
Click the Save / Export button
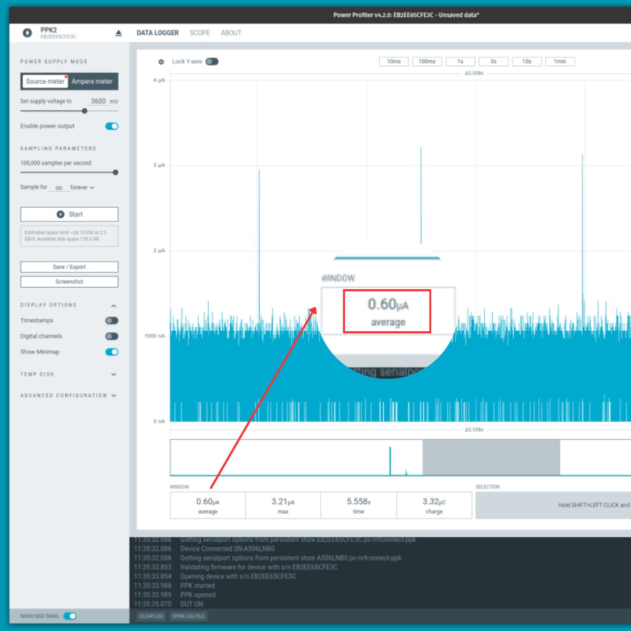coord(69,267)
